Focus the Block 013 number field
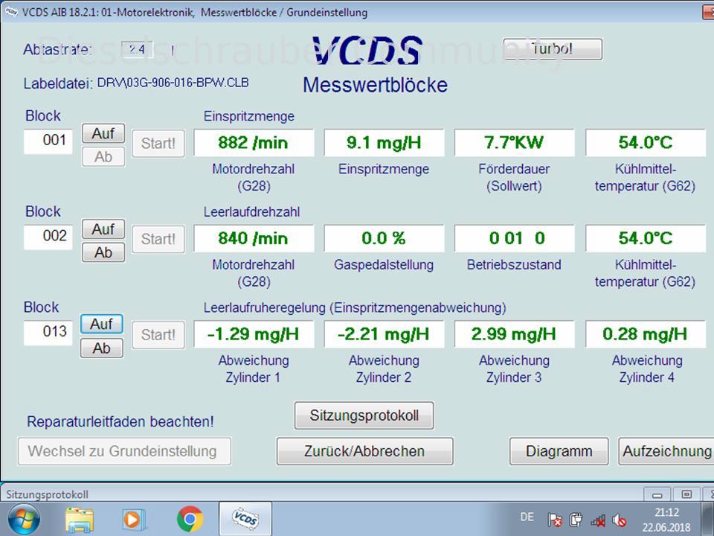This screenshot has width=714, height=536. [48, 333]
